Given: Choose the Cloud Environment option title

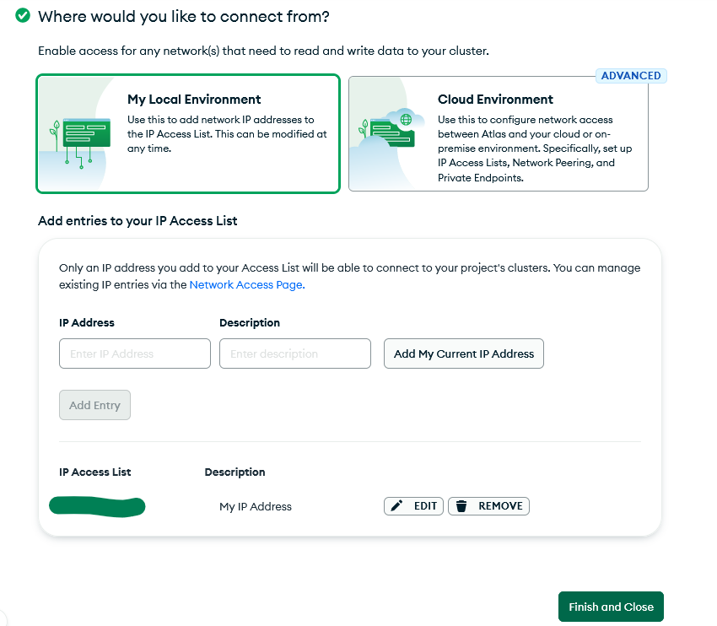Looking at the screenshot, I should pos(495,100).
